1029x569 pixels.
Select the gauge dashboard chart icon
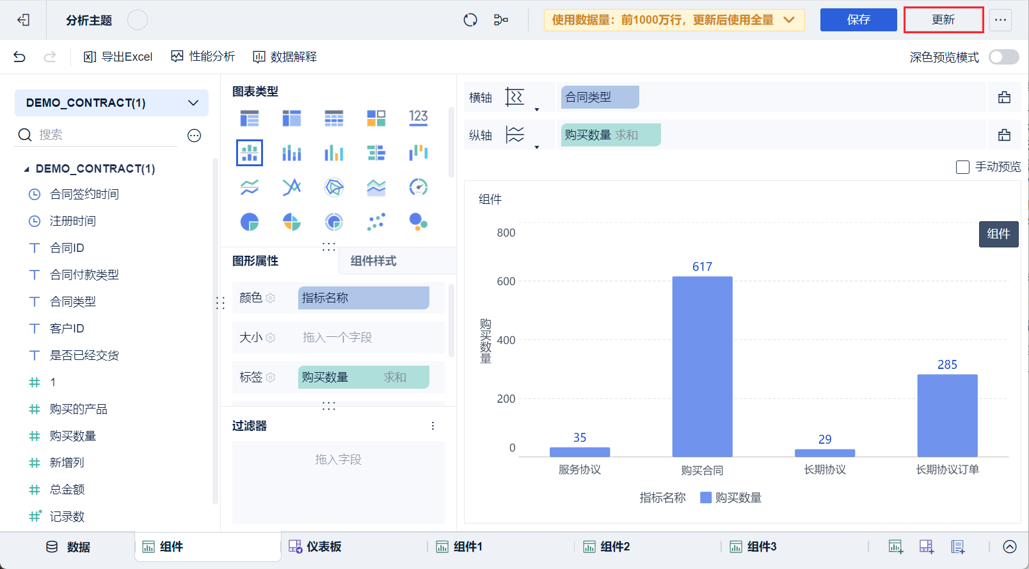click(x=419, y=187)
